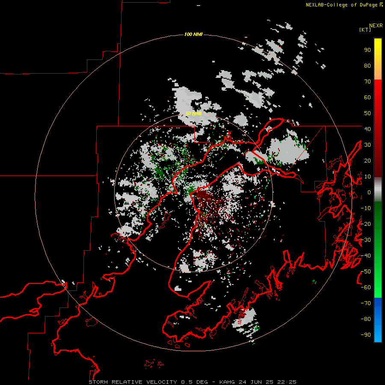Click the NEXLAB-College of DuPage watermark text
The width and height of the screenshot is (385, 385).
click(x=341, y=5)
